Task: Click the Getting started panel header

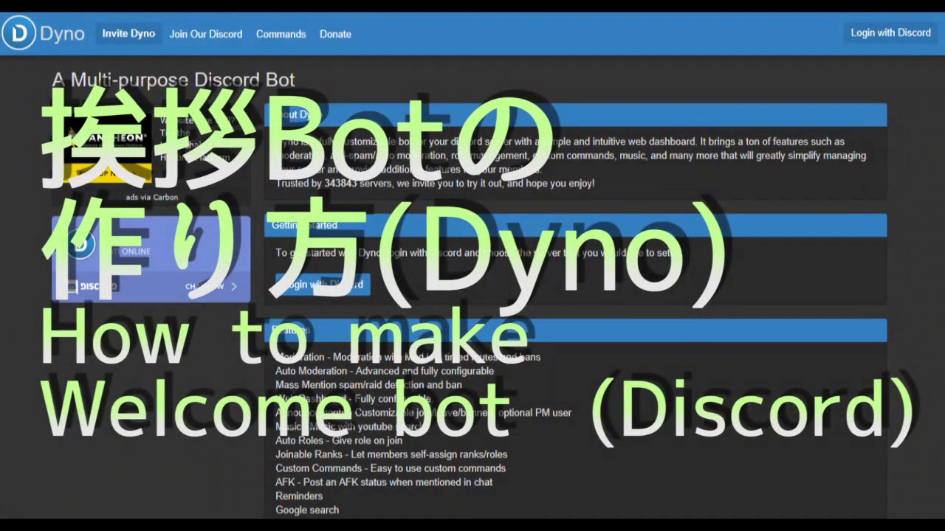Action: tap(575, 225)
